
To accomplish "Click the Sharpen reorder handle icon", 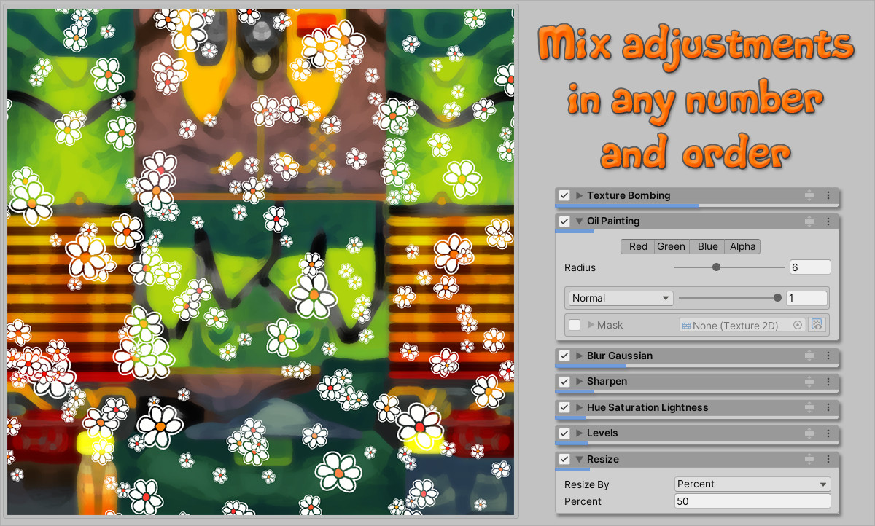I will [x=809, y=382].
